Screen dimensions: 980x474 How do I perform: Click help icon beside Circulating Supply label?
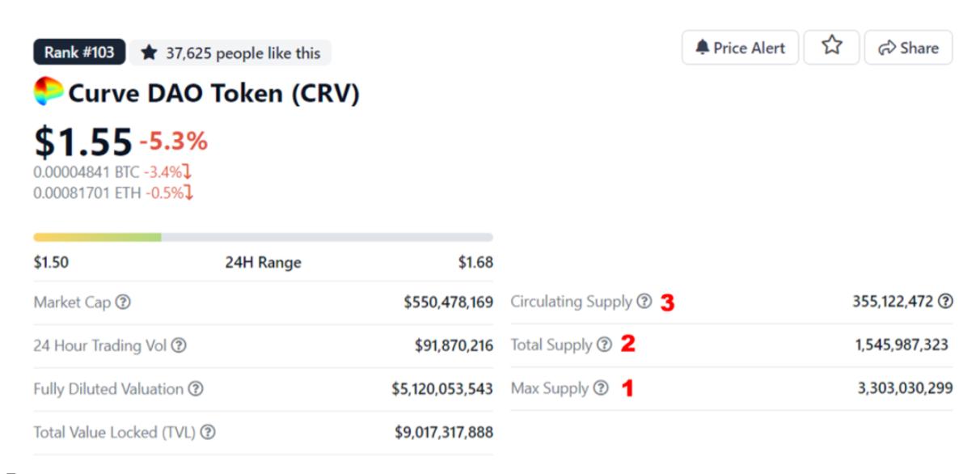(x=644, y=302)
